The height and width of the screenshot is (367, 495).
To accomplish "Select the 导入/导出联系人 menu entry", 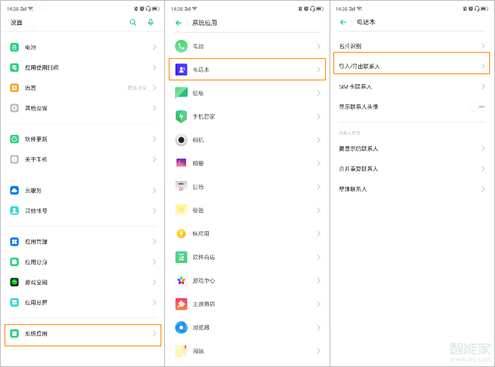I will (x=411, y=63).
